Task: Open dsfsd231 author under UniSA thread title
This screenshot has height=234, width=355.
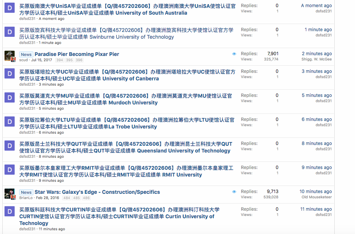Action: tap(27, 18)
